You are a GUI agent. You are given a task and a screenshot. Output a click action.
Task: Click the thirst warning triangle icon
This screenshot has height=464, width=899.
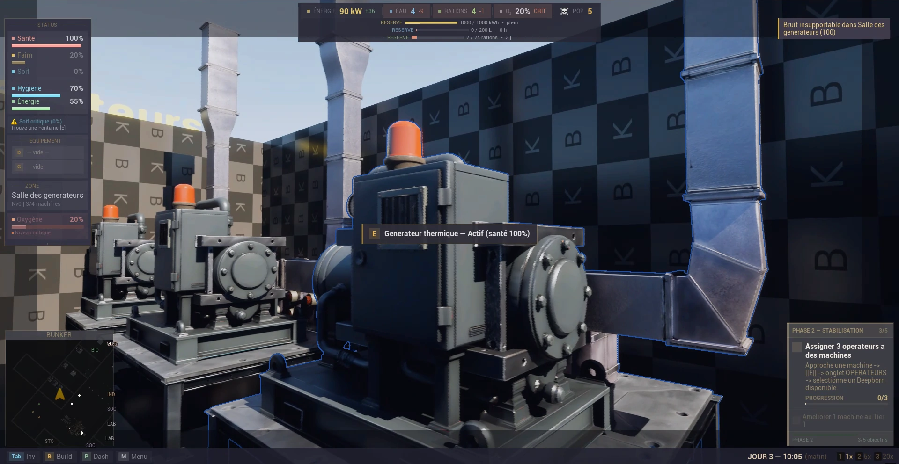(x=14, y=122)
